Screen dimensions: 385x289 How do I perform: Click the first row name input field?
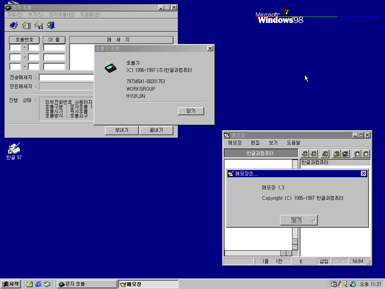coord(54,47)
